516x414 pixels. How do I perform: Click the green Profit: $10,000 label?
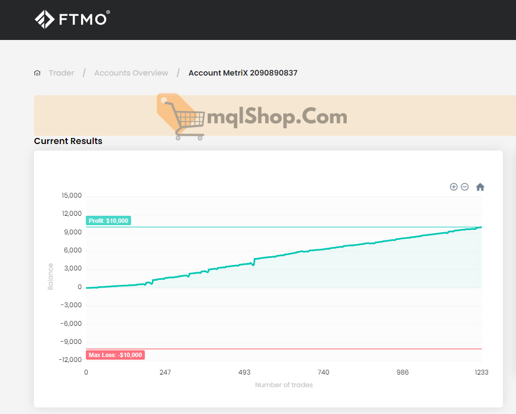coord(108,221)
